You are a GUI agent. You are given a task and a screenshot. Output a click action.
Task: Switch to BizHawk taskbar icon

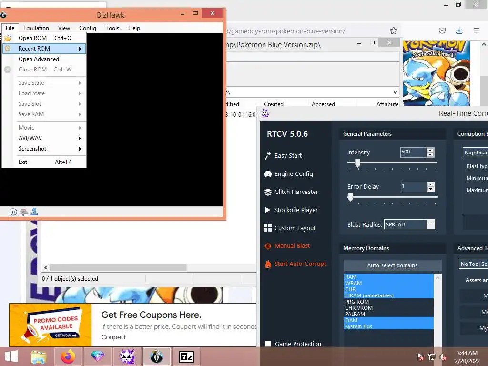coord(156,356)
